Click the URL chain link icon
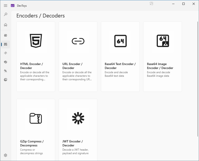 (78, 41)
